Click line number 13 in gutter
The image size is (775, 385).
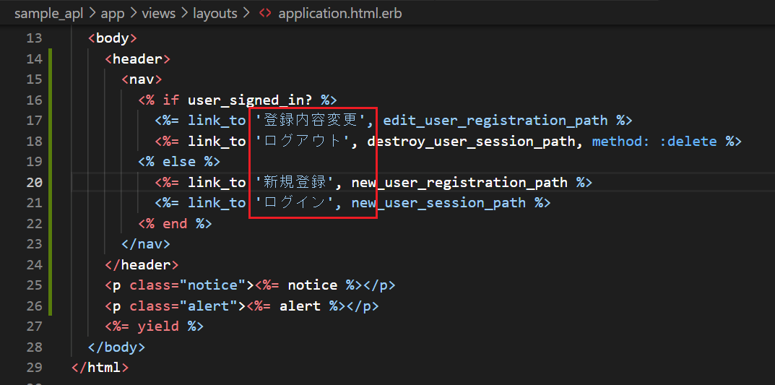[x=34, y=38]
